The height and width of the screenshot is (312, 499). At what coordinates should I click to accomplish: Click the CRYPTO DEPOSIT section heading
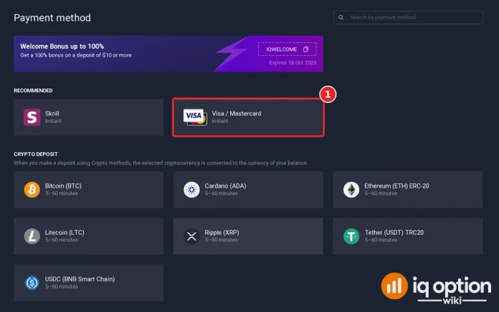click(36, 154)
